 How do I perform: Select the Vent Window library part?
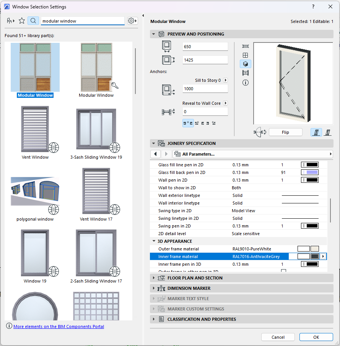35,129
